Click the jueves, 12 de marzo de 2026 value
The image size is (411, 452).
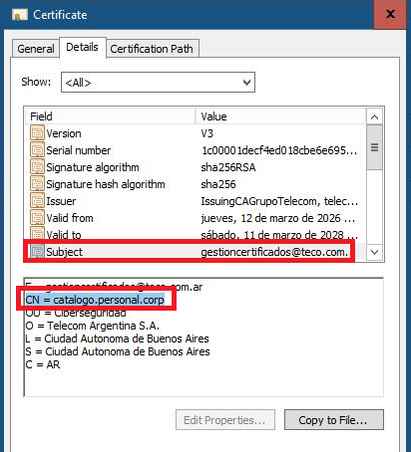click(x=277, y=218)
